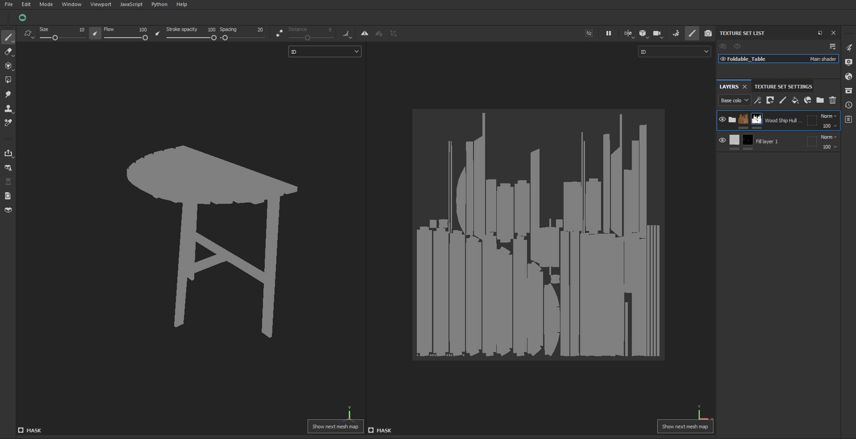Hide the Wood Ship Hull layer

(722, 119)
